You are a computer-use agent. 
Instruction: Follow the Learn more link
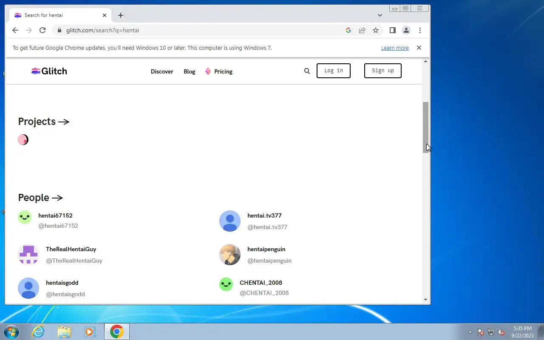(395, 48)
